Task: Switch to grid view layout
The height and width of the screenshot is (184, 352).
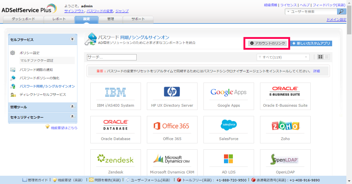Action: (x=320, y=57)
